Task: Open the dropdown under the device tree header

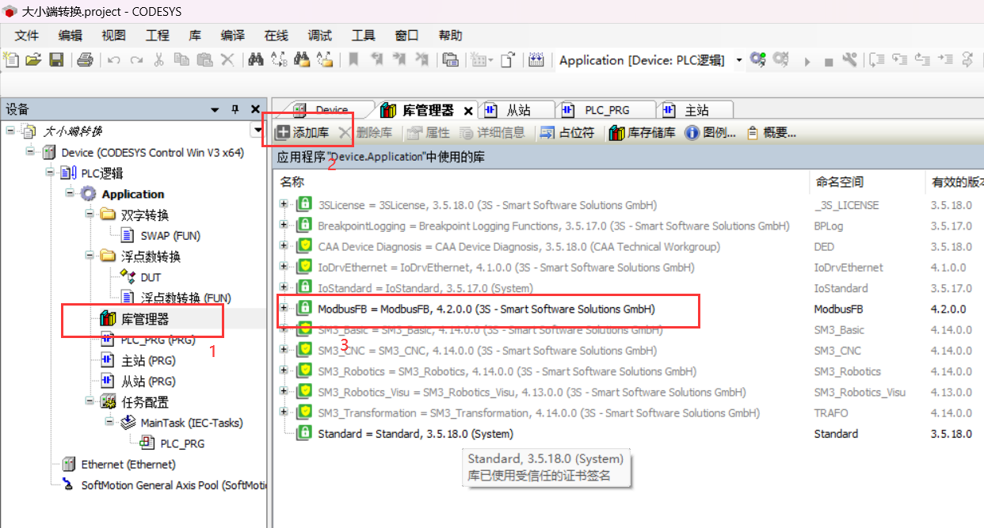Action: click(257, 129)
